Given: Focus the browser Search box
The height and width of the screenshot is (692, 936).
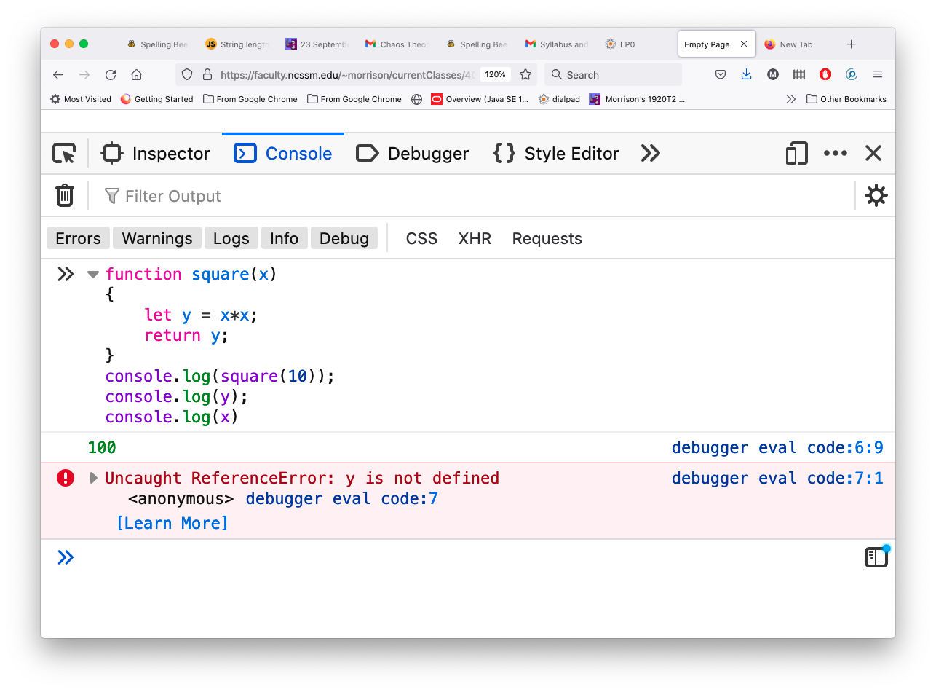Looking at the screenshot, I should [613, 74].
